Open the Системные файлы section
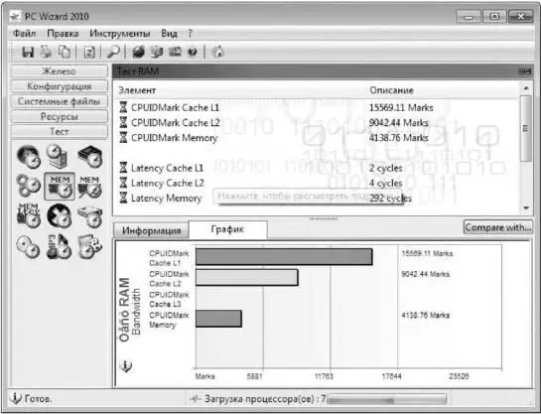 coord(60,101)
